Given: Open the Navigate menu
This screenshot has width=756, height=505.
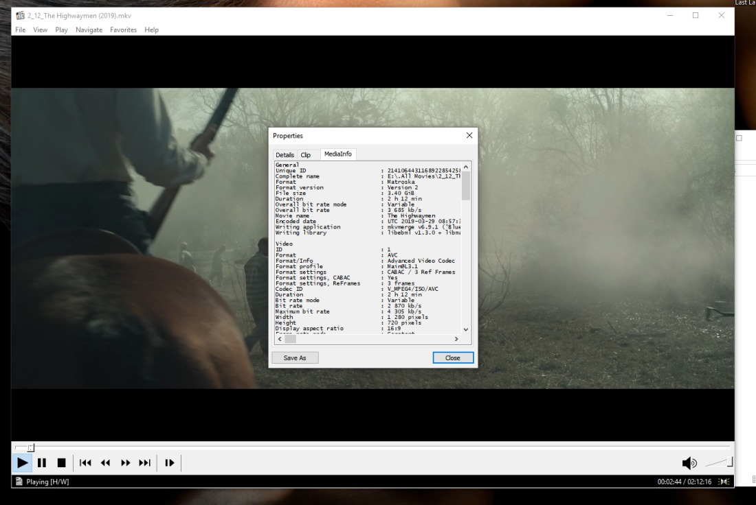Looking at the screenshot, I should [89, 30].
